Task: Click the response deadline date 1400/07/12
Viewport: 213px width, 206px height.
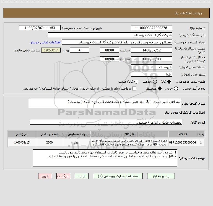Action: tap(152, 50)
